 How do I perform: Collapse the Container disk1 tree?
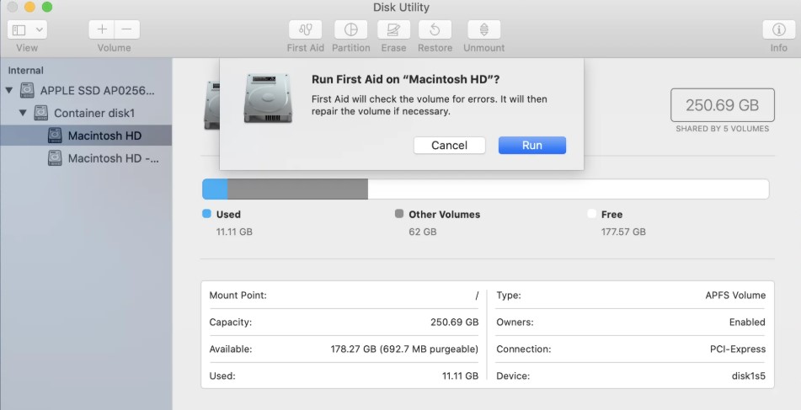point(23,113)
